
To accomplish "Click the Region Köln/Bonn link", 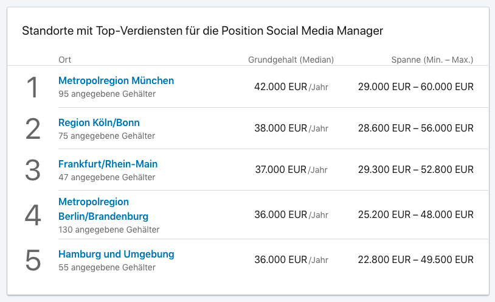I will (99, 122).
